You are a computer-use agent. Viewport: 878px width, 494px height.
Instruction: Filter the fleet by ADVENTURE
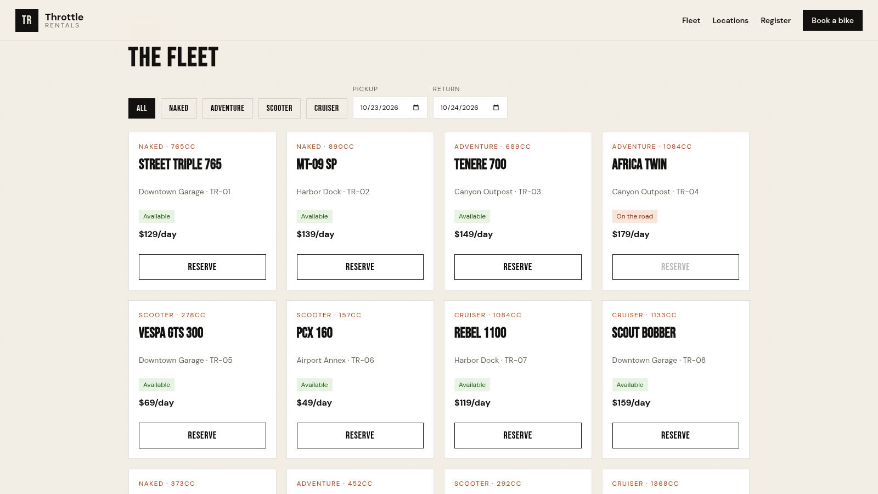click(228, 108)
